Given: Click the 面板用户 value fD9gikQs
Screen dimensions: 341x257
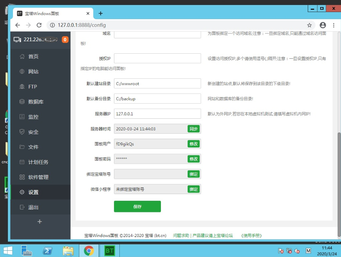Looking at the screenshot, I should pyautogui.click(x=125, y=144).
